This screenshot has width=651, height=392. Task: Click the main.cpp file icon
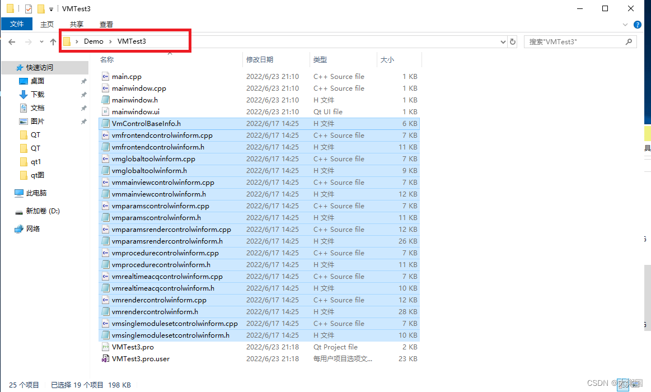point(105,76)
